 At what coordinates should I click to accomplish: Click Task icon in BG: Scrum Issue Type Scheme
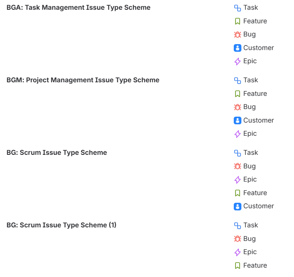[x=238, y=153]
